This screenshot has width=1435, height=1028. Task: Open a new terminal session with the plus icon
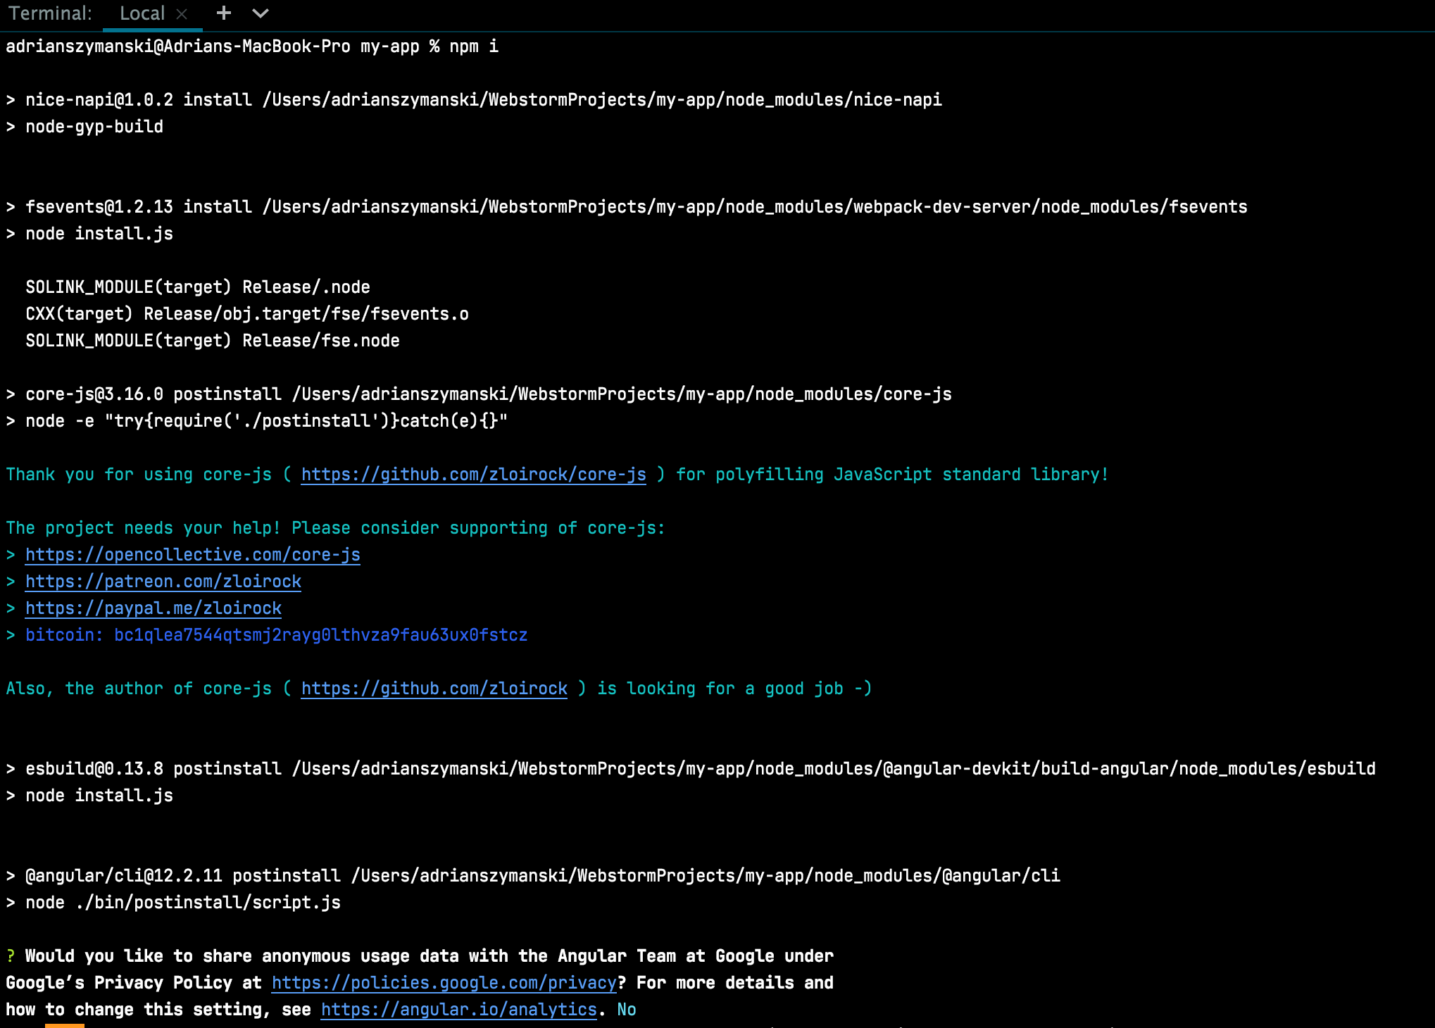223,13
